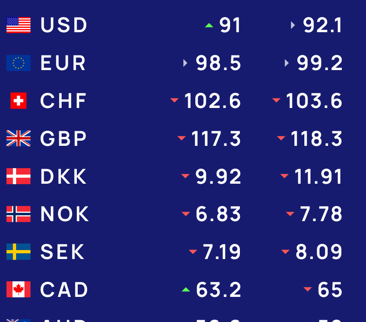The height and width of the screenshot is (322, 366).
Task: Click the NOK sell rate 7.78
Action: pyautogui.click(x=321, y=214)
